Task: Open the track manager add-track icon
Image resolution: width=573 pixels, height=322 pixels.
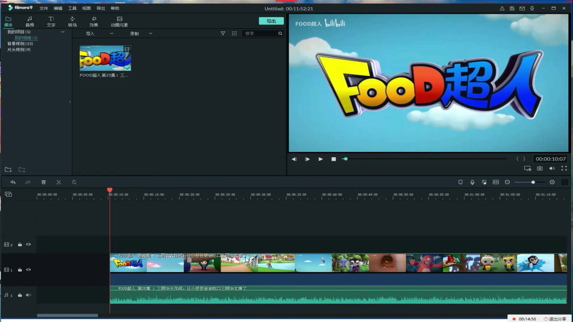Action: point(8,194)
